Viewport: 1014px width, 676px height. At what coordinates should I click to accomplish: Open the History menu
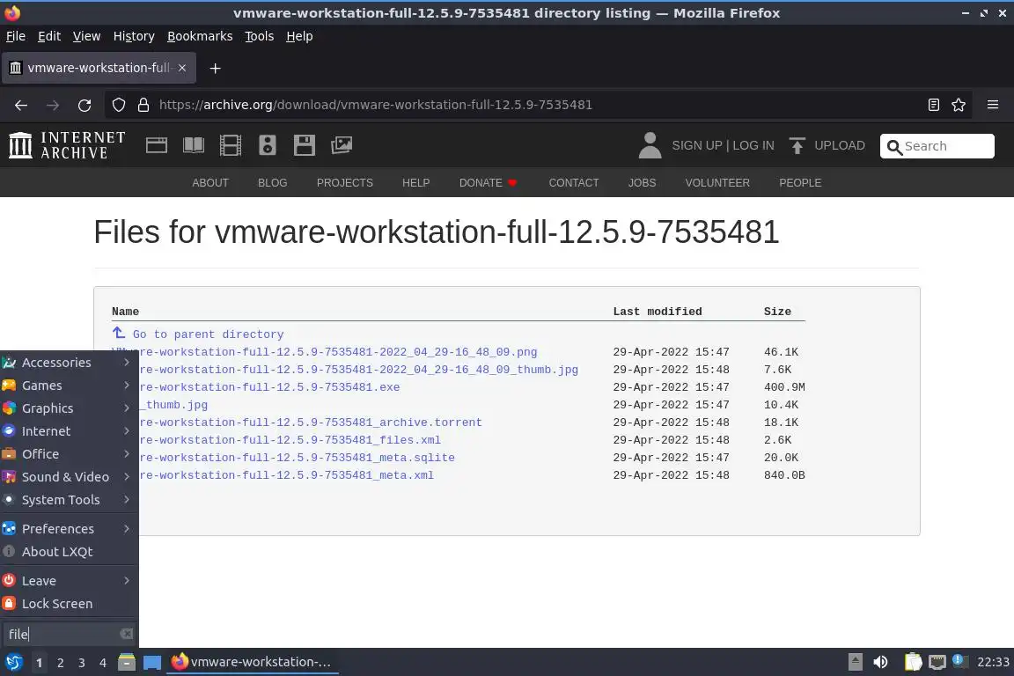coord(134,36)
